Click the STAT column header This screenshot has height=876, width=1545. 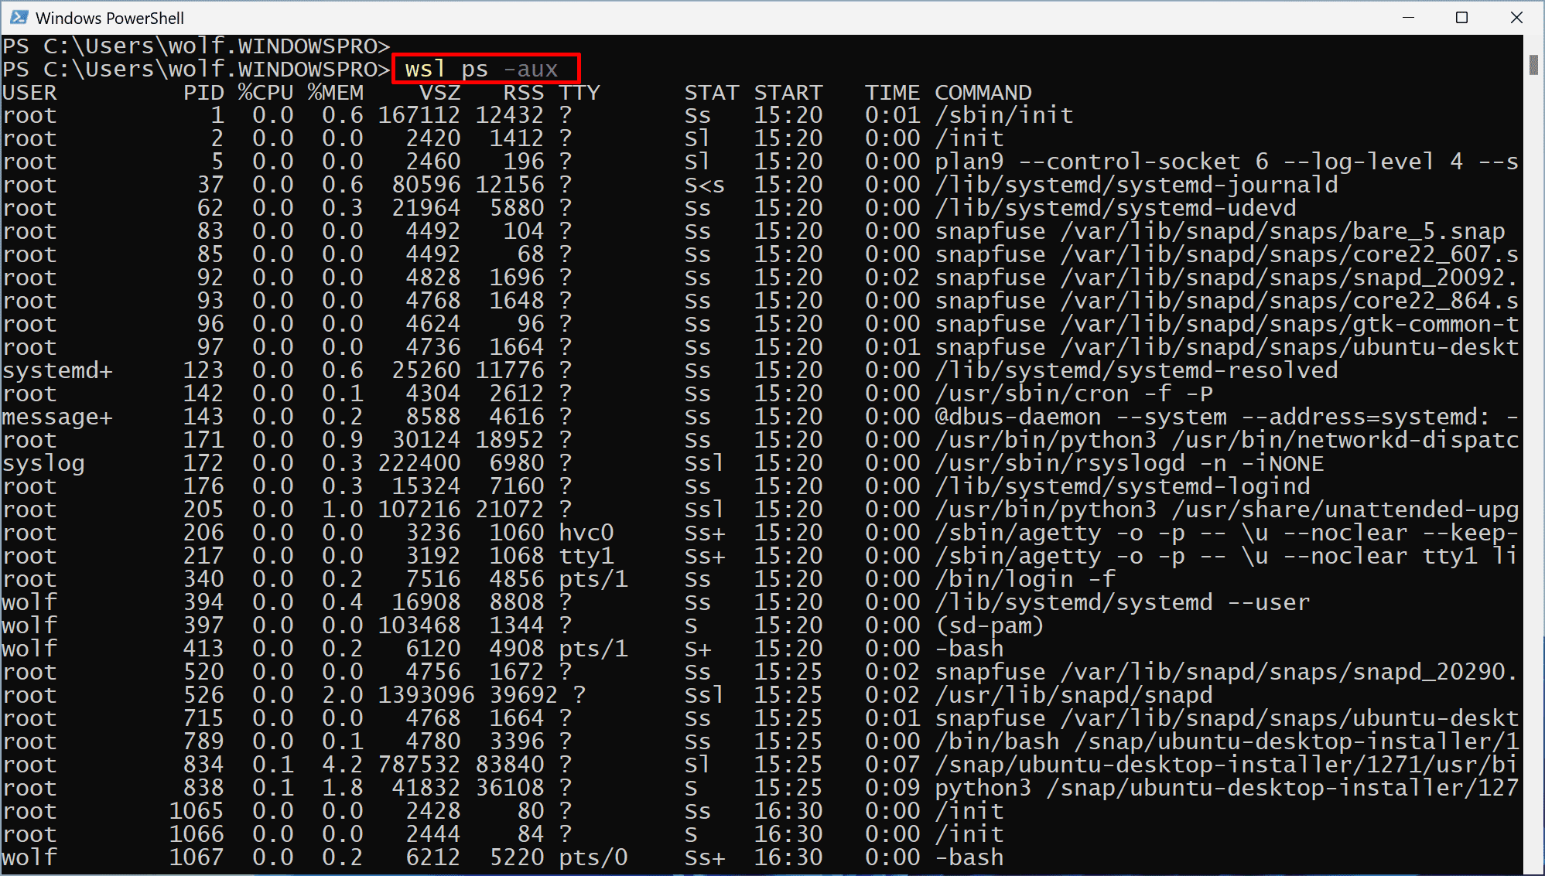coord(711,92)
